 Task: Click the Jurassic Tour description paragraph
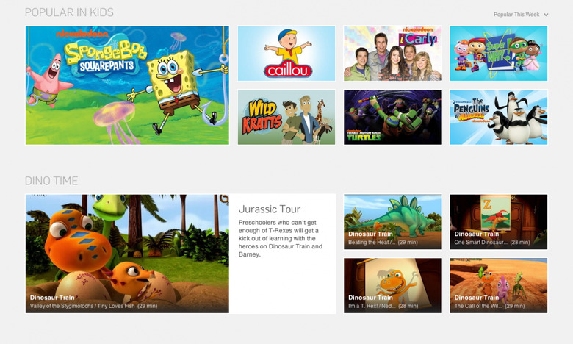(281, 238)
